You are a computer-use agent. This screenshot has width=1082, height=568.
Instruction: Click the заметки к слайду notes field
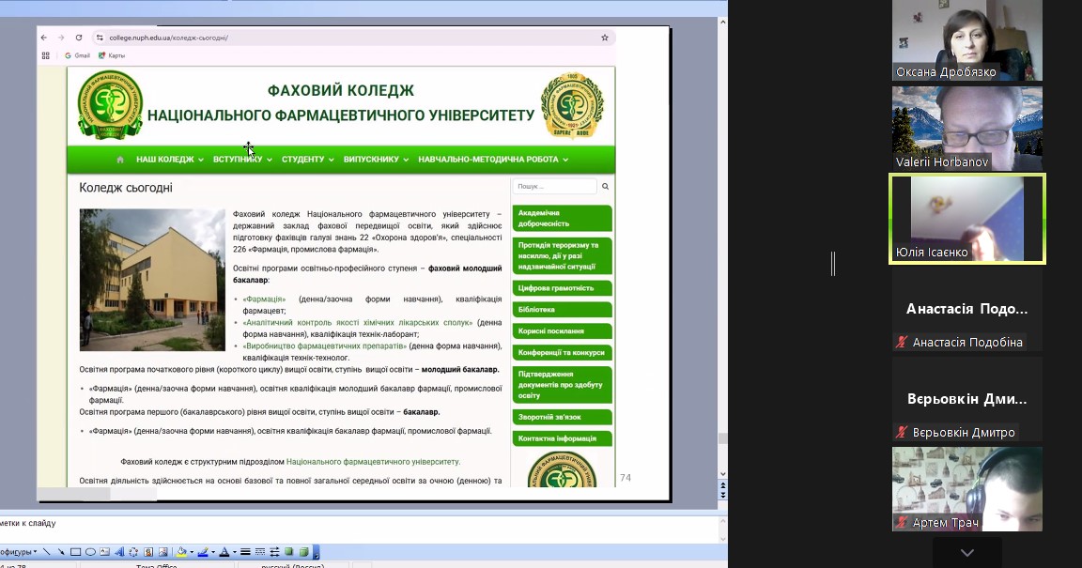click(359, 529)
